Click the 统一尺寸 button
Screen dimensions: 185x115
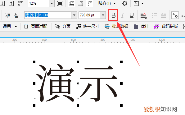tap(87, 26)
